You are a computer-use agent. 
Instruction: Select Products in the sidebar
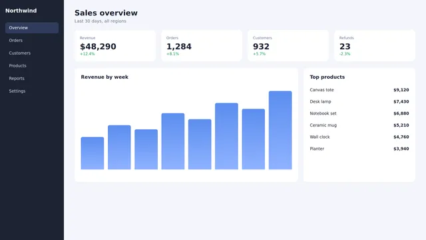[32, 65]
